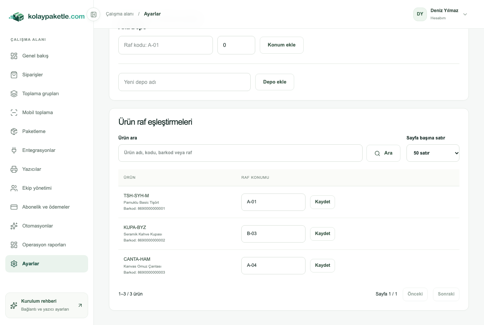Click the kolaypaketle.com logo
484x325 pixels.
tap(47, 17)
